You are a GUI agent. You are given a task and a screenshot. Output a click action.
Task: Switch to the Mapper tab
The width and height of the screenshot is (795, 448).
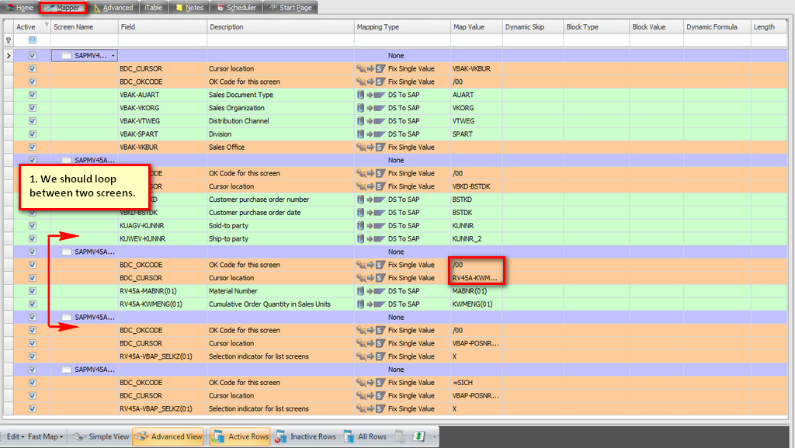(x=63, y=8)
